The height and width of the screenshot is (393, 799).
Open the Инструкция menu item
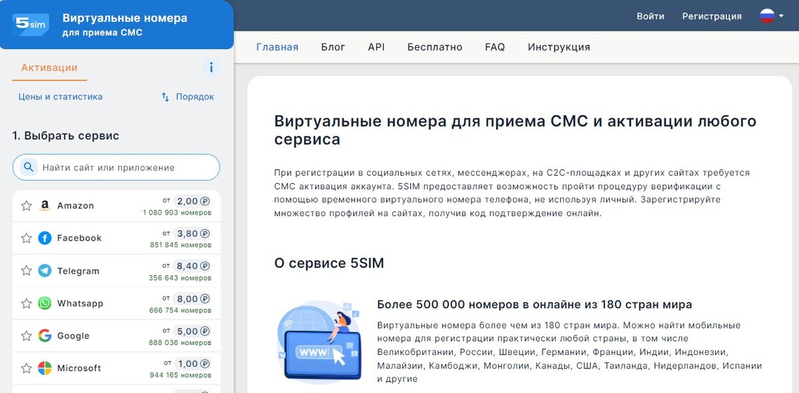559,47
